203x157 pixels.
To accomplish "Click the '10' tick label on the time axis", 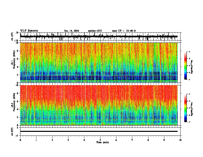I will [x=180, y=140].
